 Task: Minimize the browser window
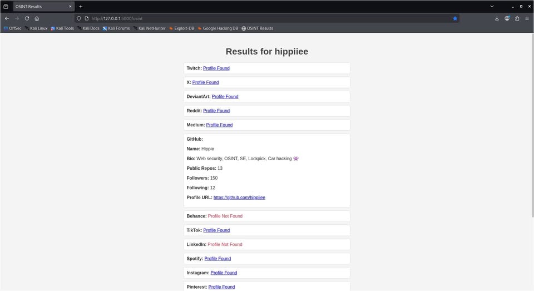point(512,7)
